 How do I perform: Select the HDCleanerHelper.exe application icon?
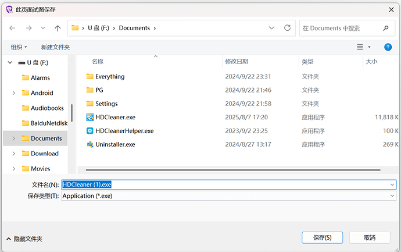coord(89,131)
